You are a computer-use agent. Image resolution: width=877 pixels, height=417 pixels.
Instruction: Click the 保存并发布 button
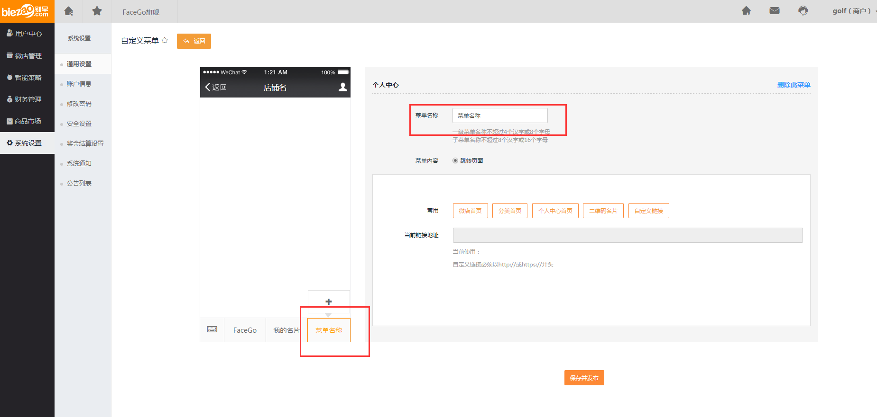pos(584,378)
